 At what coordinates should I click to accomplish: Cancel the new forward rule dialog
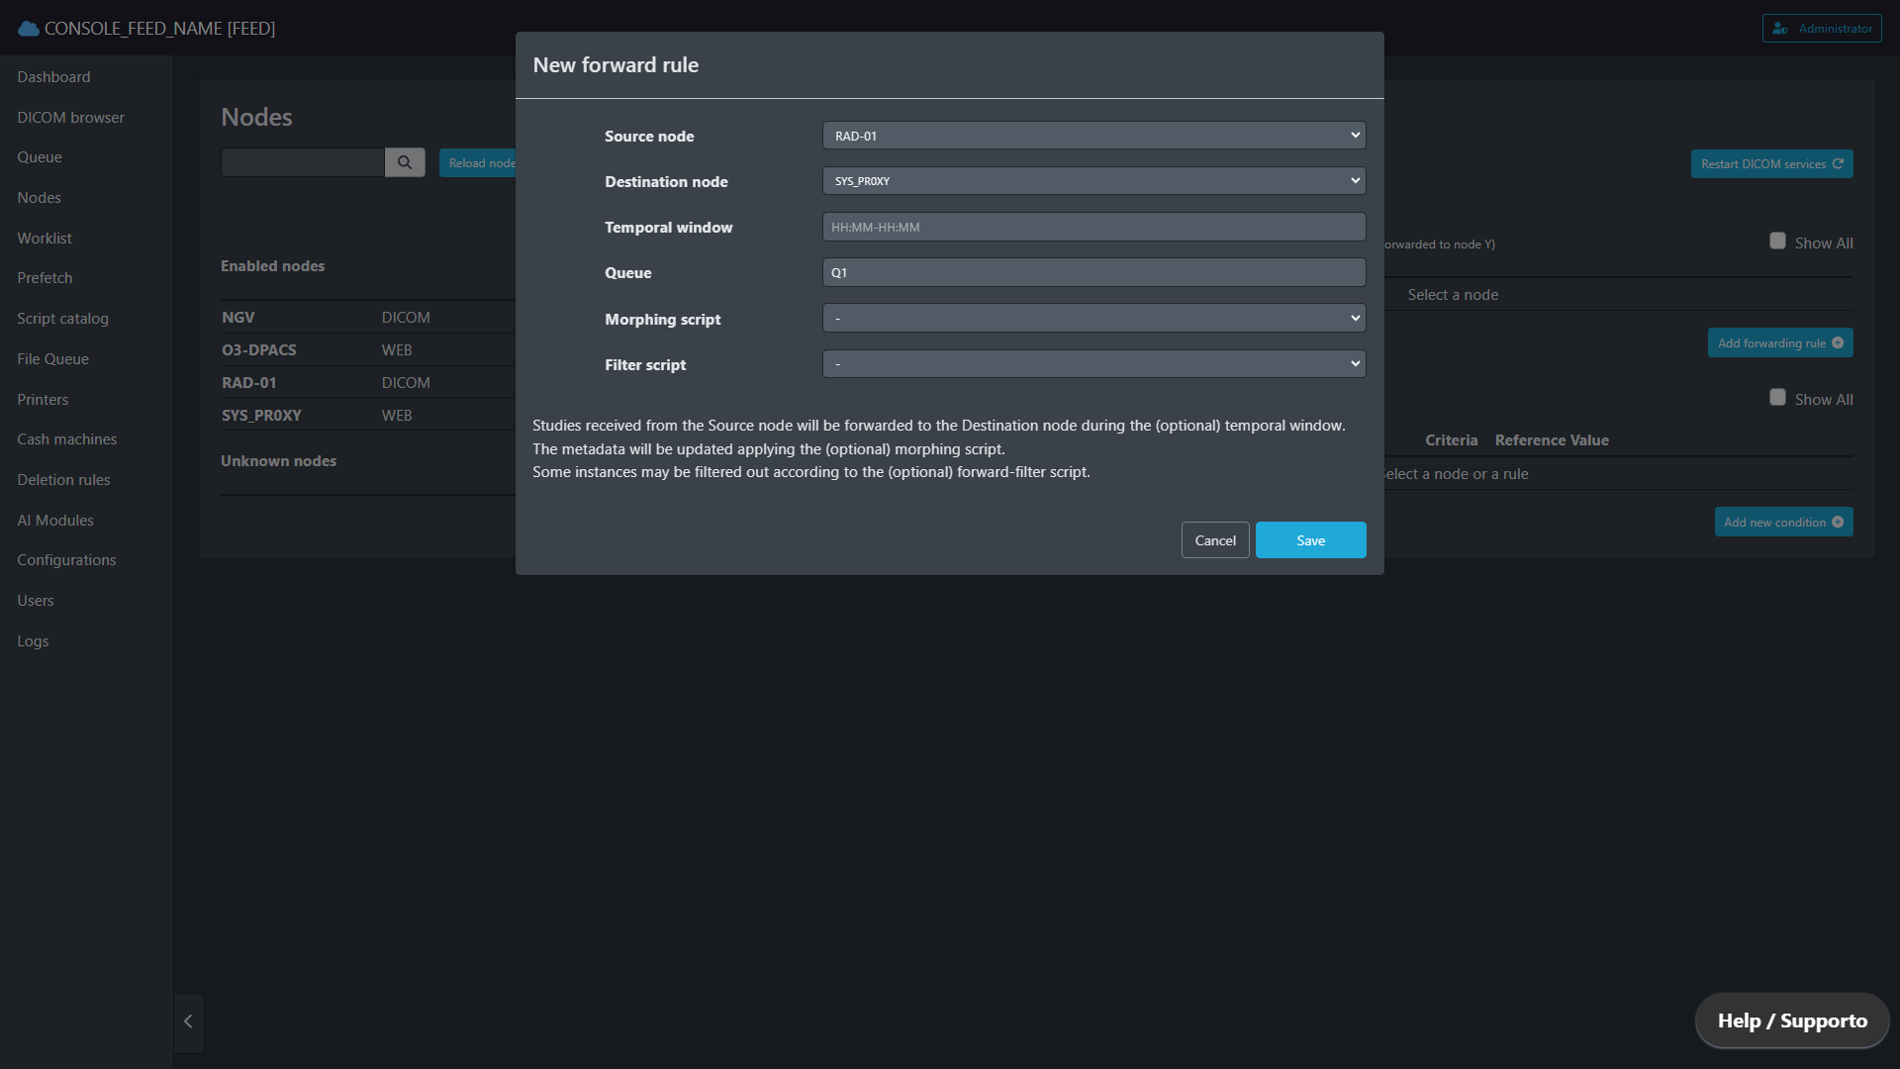tap(1214, 540)
